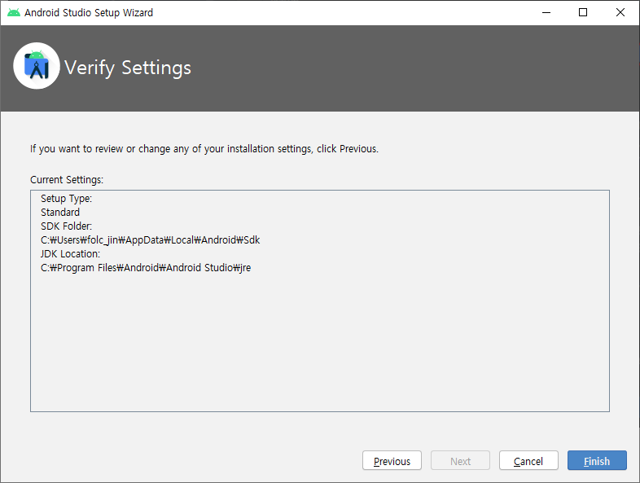Cancel the setup wizard
The height and width of the screenshot is (483, 640).
pos(528,460)
